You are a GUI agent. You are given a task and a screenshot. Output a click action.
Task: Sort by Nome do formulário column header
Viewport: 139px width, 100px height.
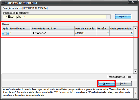tap(53, 29)
